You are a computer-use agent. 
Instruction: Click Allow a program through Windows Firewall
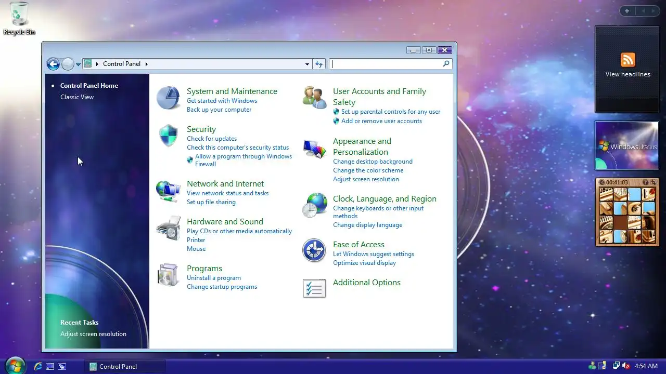click(x=244, y=160)
